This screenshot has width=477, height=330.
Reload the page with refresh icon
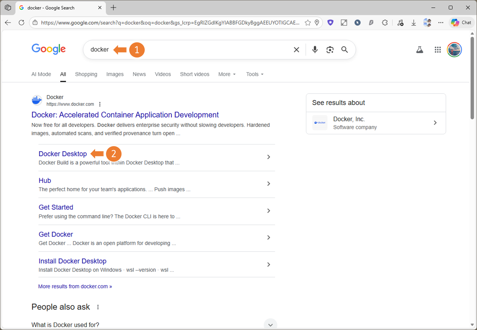pyautogui.click(x=21, y=23)
